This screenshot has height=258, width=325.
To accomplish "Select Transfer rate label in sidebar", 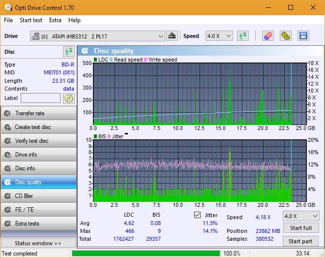I will (30, 113).
